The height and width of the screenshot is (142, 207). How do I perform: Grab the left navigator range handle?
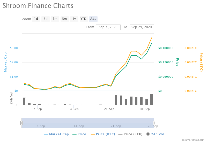click(21, 123)
